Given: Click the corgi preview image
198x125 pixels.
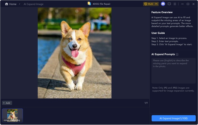Looking at the screenshot, I should point(75,53).
